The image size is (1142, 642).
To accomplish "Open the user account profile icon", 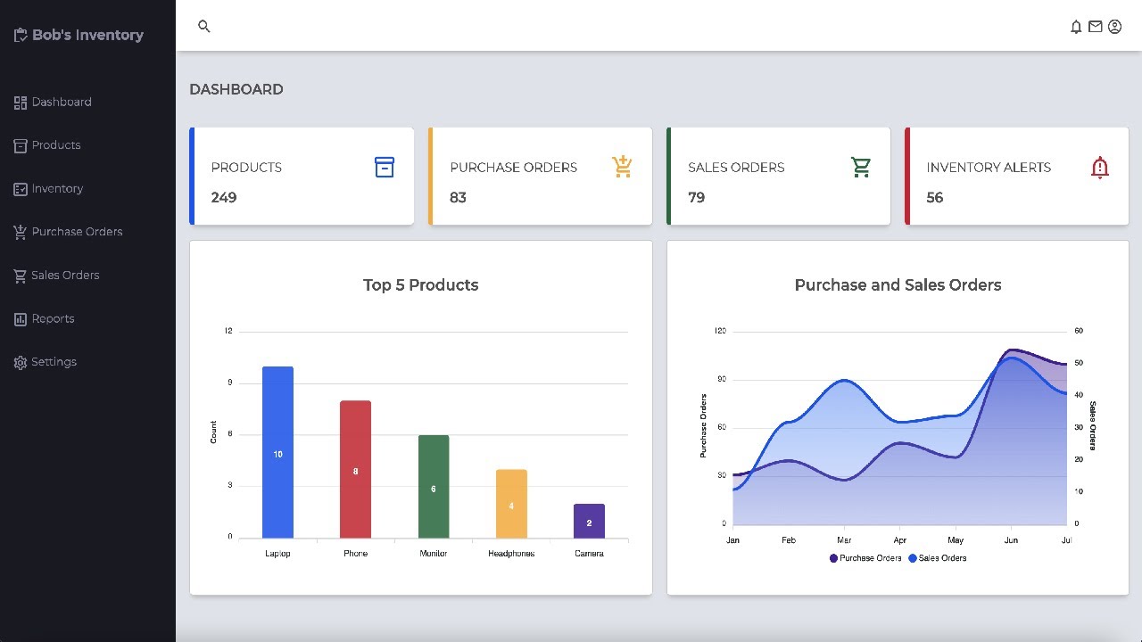I will click(1115, 27).
